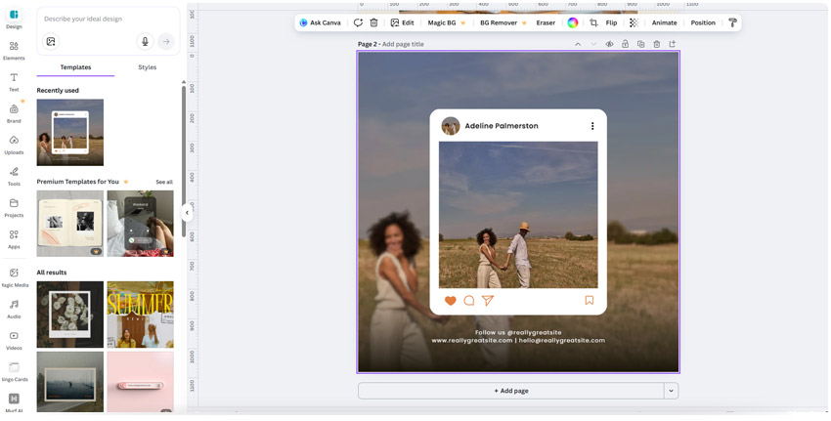Lock Page 2 with the padlock icon
Image resolution: width=831 pixels, height=421 pixels.
click(x=625, y=44)
